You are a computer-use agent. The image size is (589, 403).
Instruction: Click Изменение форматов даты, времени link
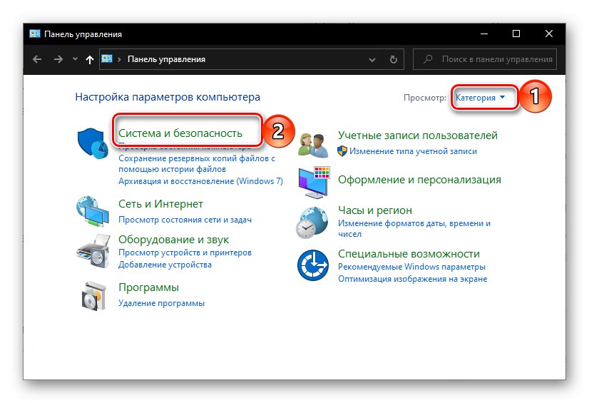pos(414,229)
